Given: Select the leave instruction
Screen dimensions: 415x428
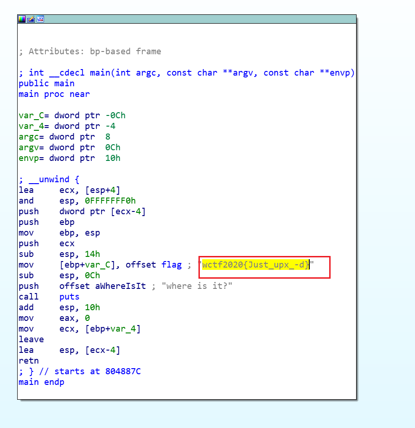Looking at the screenshot, I should tap(31, 339).
